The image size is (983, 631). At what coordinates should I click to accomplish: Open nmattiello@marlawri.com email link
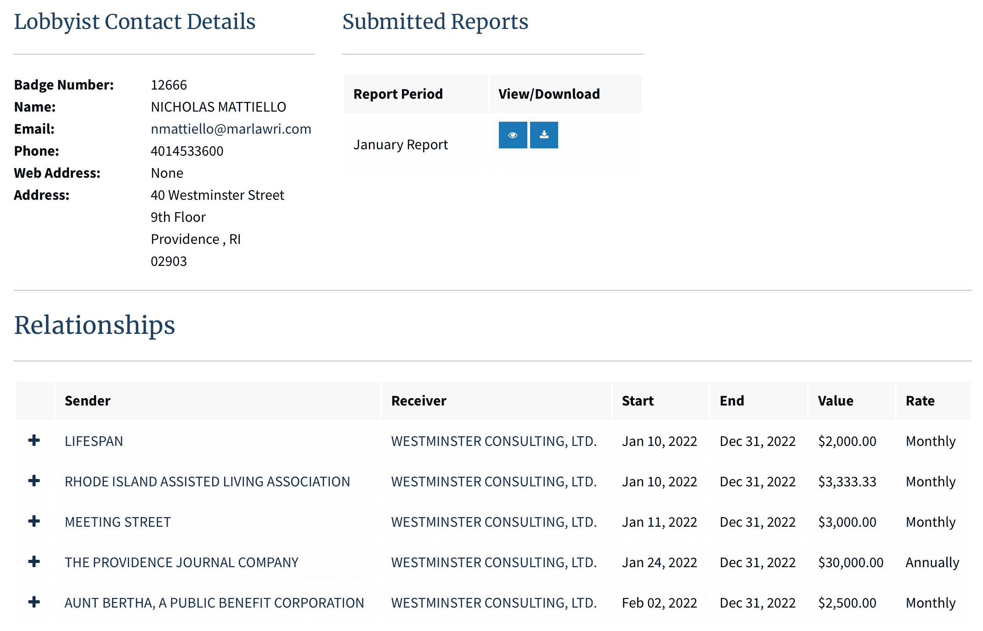click(x=231, y=129)
